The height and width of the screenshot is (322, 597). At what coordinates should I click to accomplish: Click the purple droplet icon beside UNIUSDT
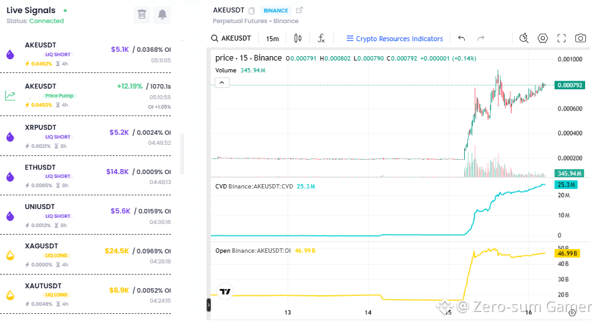coord(10,216)
